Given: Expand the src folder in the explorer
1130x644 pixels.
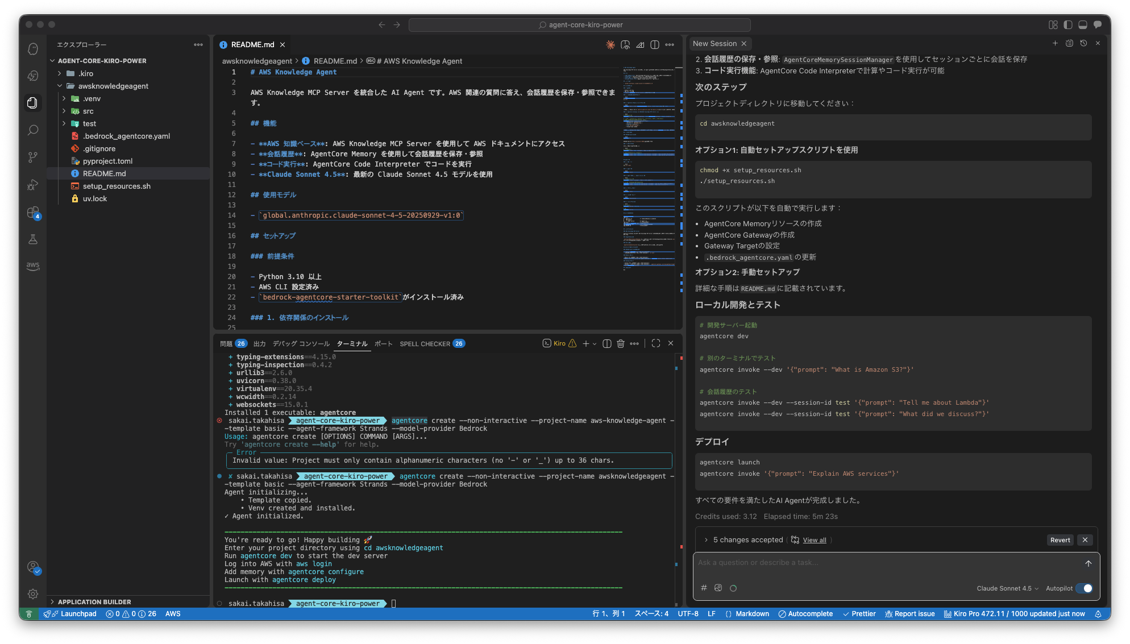Looking at the screenshot, I should 88,111.
